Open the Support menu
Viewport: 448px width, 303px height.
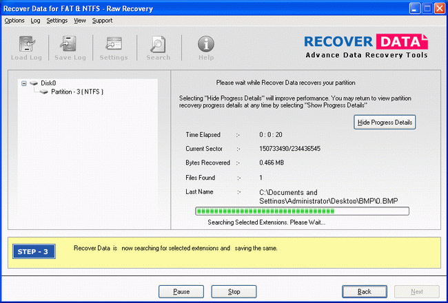[x=102, y=21]
